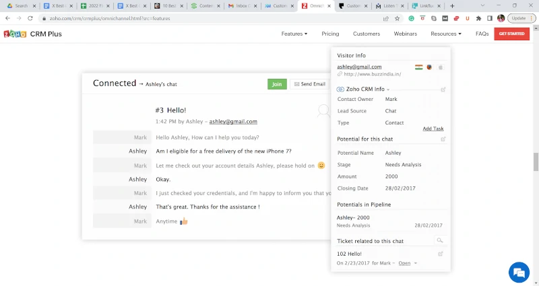This screenshot has height=286, width=539.
Task: Open ticket status dropdown arrow
Action: pos(416,263)
